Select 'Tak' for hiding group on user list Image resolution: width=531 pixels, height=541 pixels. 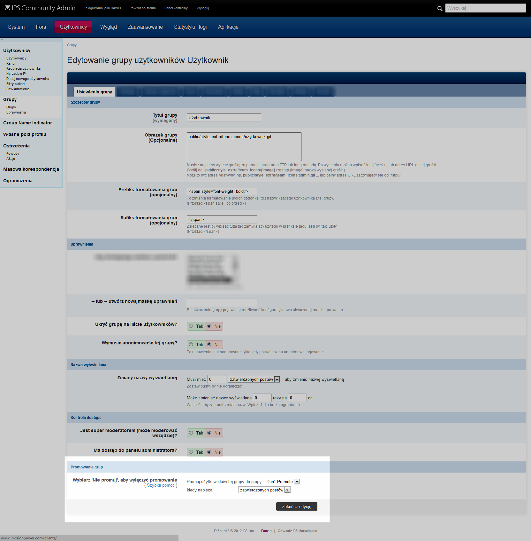[x=191, y=326]
